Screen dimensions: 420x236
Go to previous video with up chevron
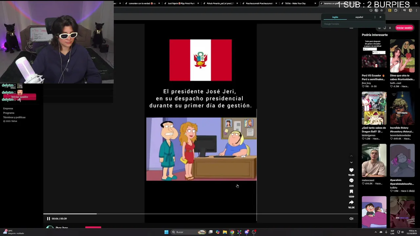[351, 156]
